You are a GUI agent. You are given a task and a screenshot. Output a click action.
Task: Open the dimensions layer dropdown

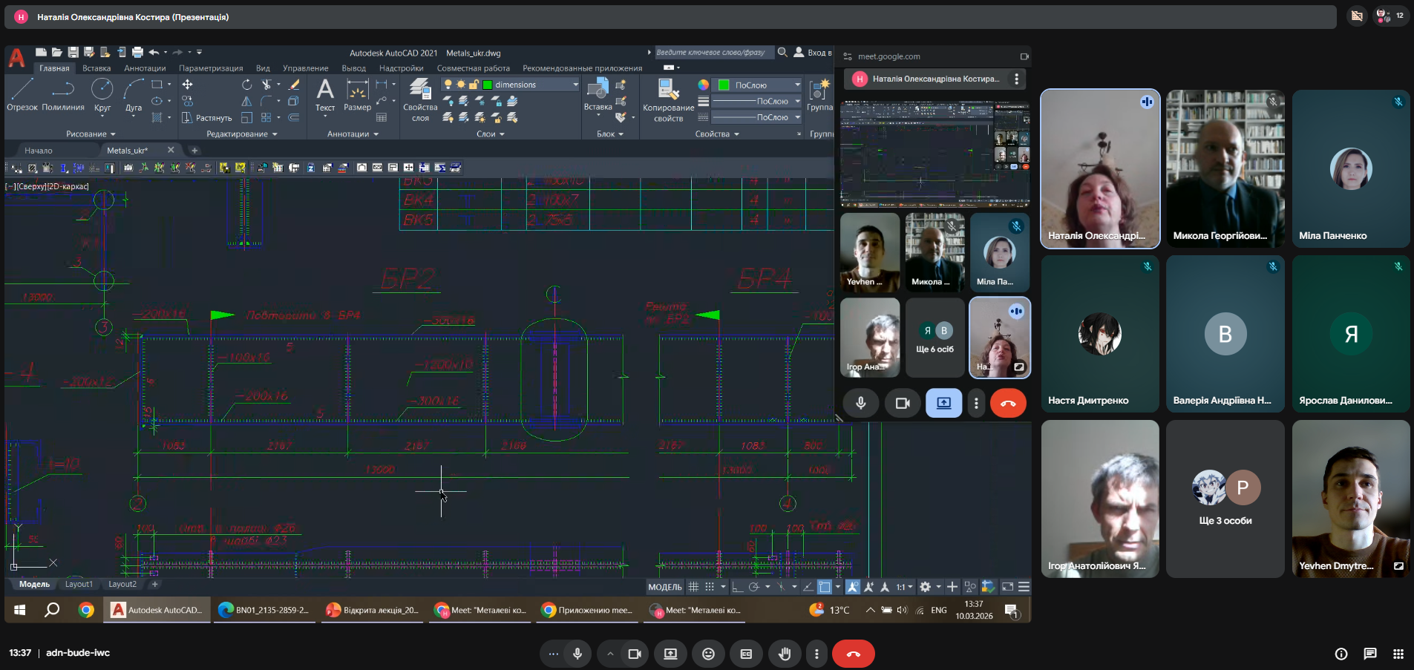[x=575, y=85]
